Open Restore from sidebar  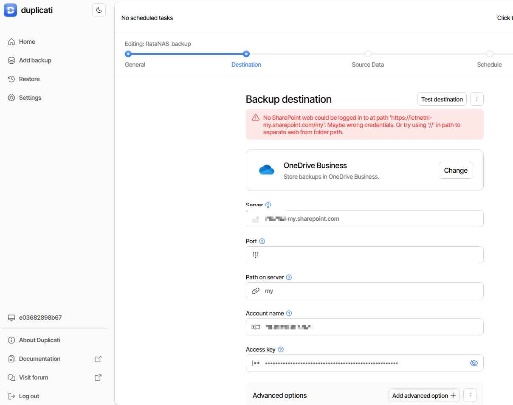coord(29,79)
